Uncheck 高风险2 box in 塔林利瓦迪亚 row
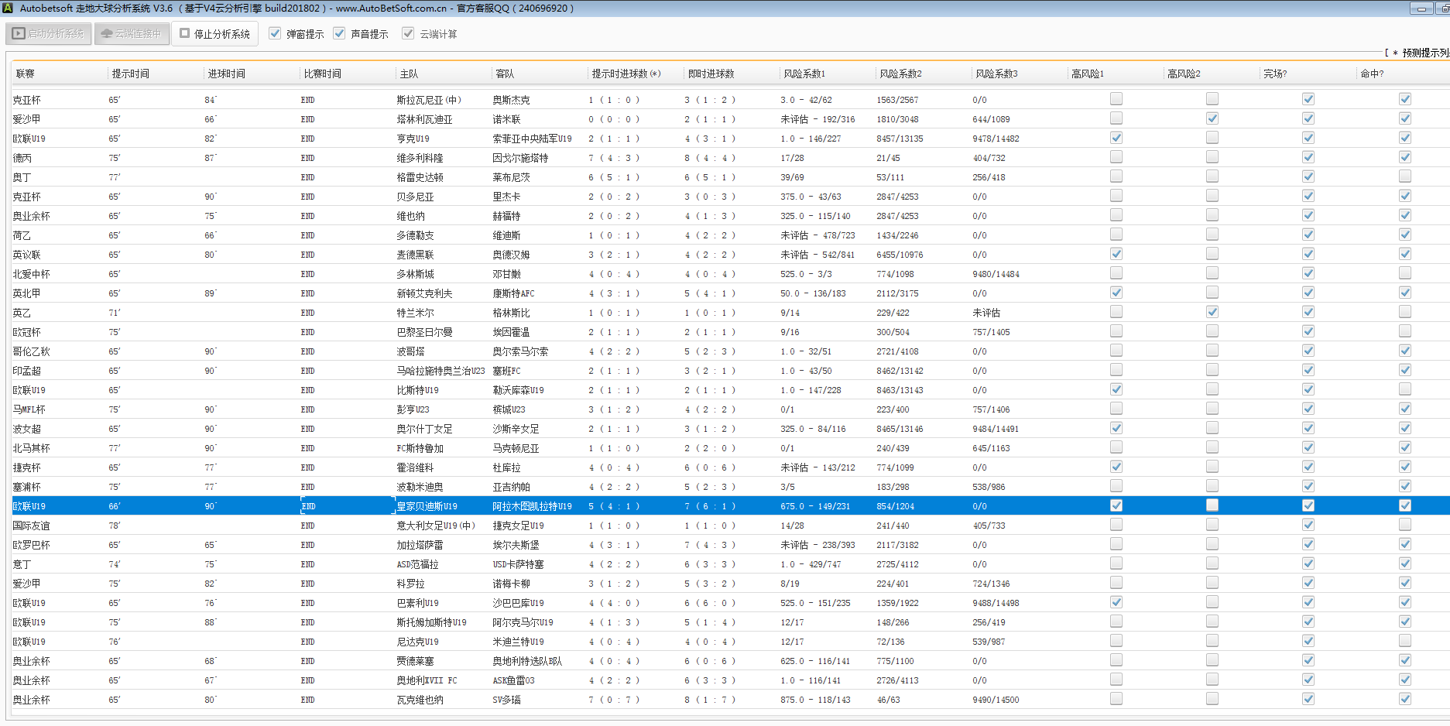 click(1212, 118)
